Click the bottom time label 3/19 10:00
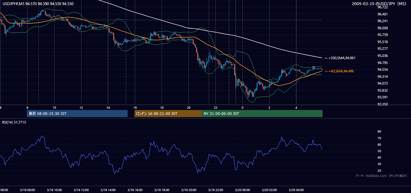 (54, 190)
